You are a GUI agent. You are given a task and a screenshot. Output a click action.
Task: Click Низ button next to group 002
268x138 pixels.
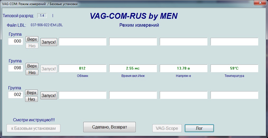click(x=31, y=99)
